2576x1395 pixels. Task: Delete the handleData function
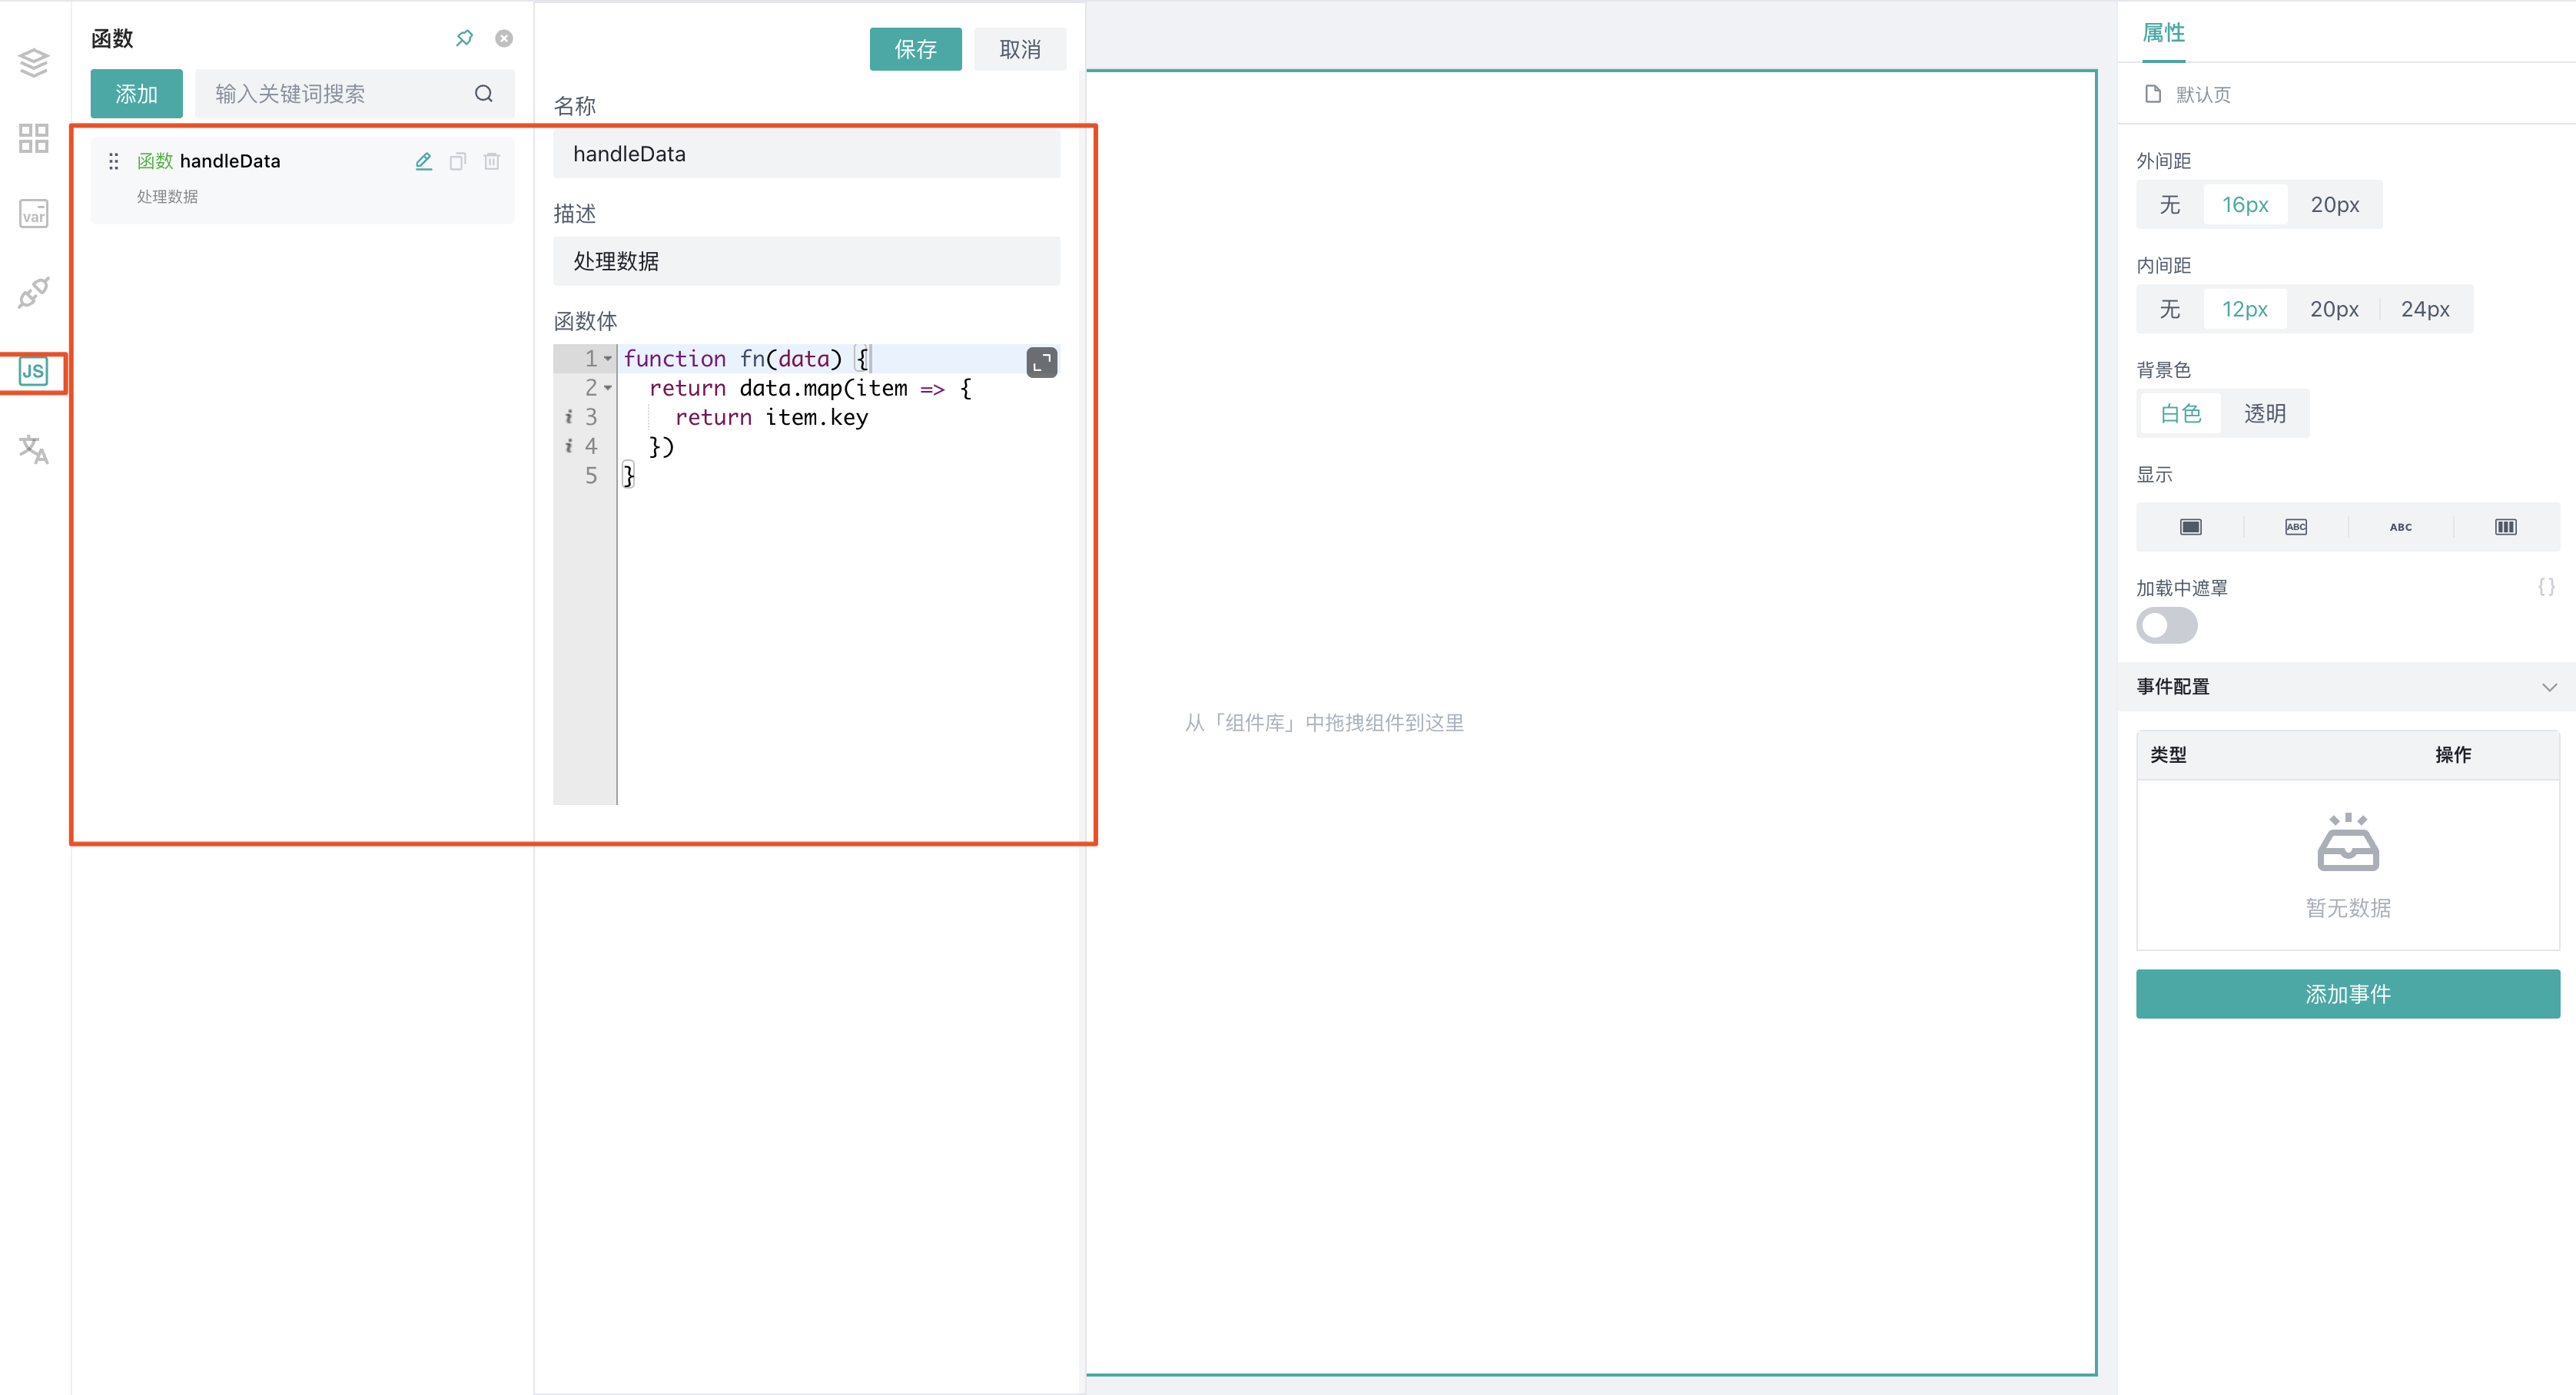(x=492, y=161)
